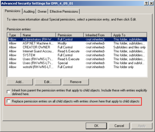
Task: Click the Add... button
Action: 20,82
